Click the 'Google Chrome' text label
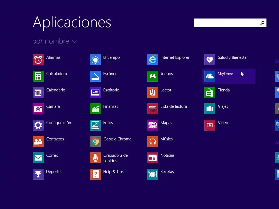This screenshot has width=279, height=209. click(x=117, y=139)
